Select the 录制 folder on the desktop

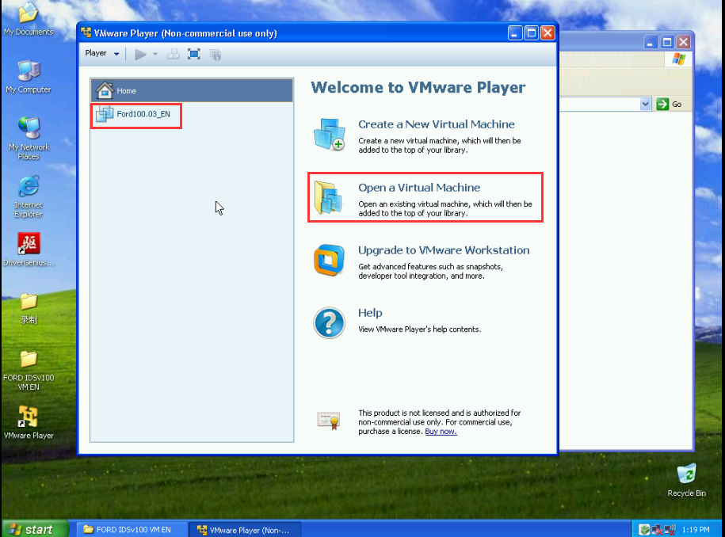[x=29, y=309]
